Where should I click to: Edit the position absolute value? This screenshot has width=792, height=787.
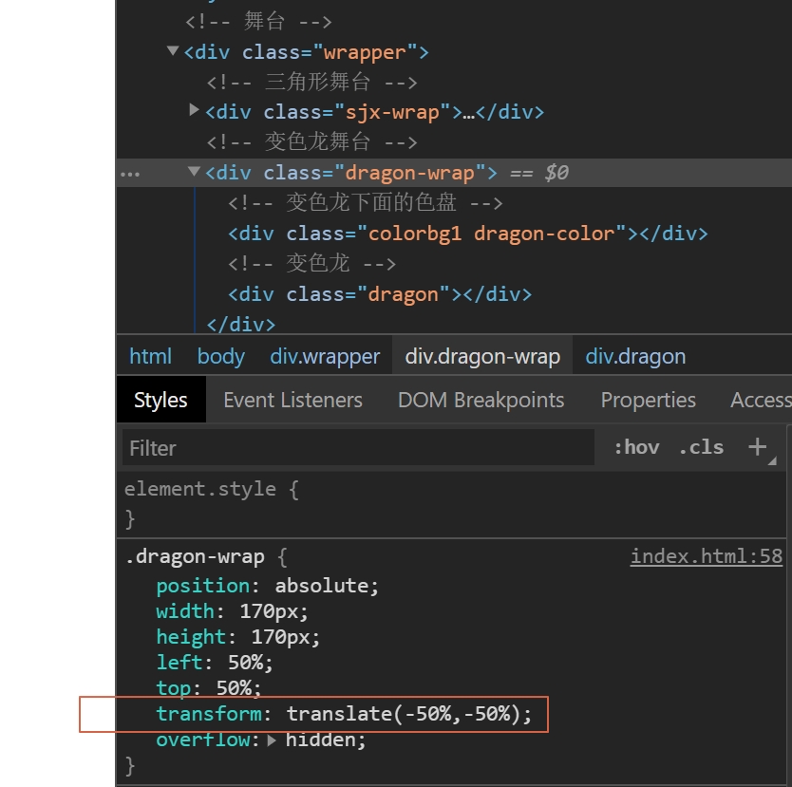point(323,586)
